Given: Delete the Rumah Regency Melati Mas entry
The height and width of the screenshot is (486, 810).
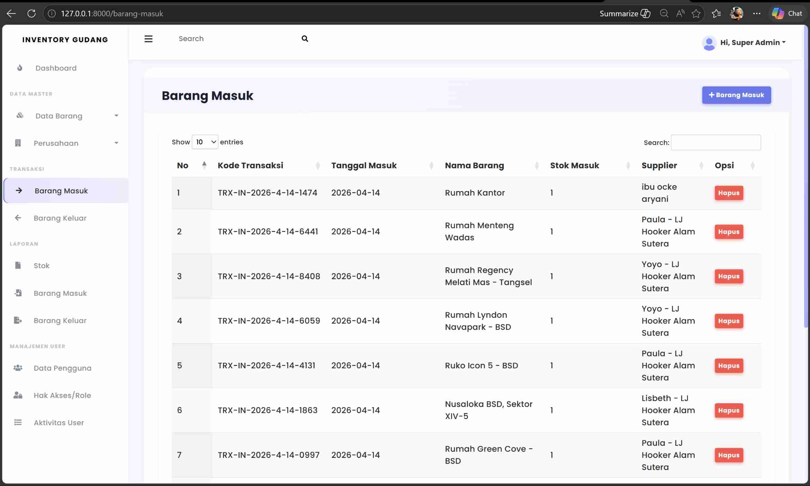Looking at the screenshot, I should (x=729, y=276).
